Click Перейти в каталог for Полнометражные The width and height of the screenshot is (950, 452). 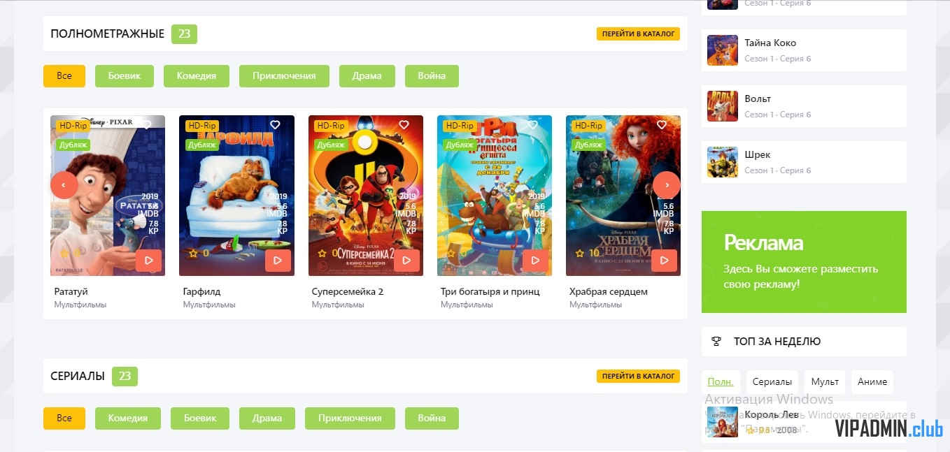pos(638,34)
